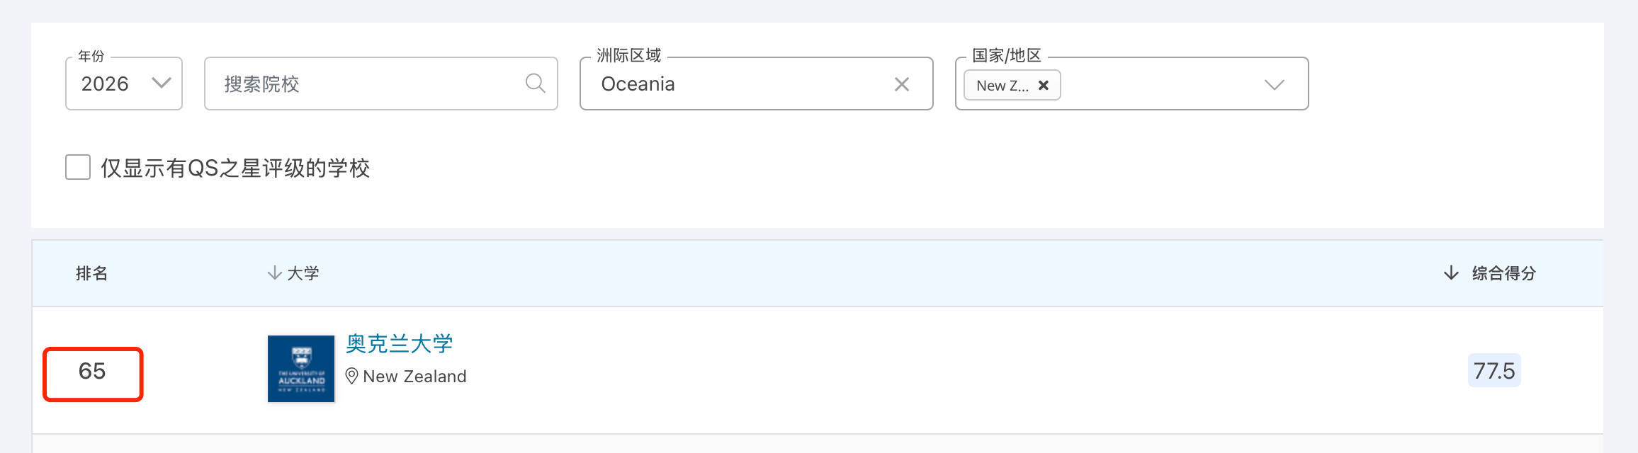Expand the 国家/地区 dropdown chevron

[1274, 85]
